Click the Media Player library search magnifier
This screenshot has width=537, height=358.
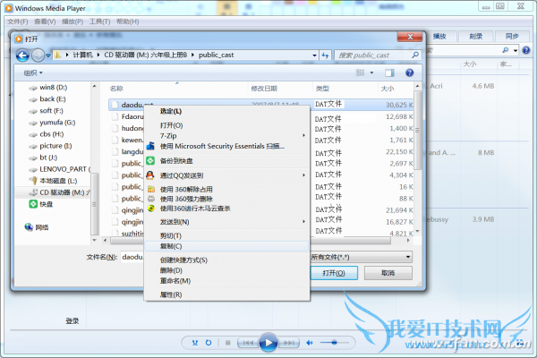pos(505,50)
